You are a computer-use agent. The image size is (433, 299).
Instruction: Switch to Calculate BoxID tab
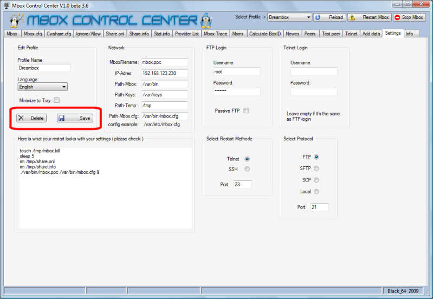(265, 34)
